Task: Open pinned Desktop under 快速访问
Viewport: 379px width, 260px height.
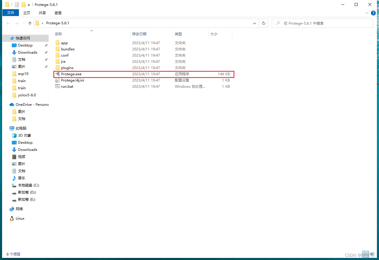Action: [25, 45]
